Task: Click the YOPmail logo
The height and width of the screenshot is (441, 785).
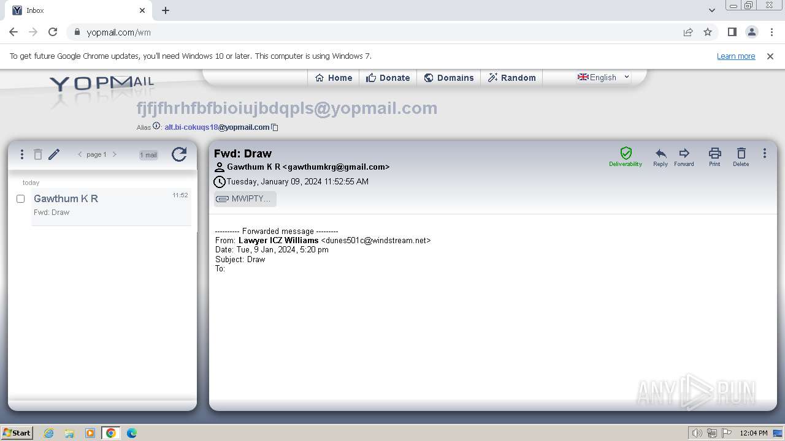Action: (x=101, y=84)
